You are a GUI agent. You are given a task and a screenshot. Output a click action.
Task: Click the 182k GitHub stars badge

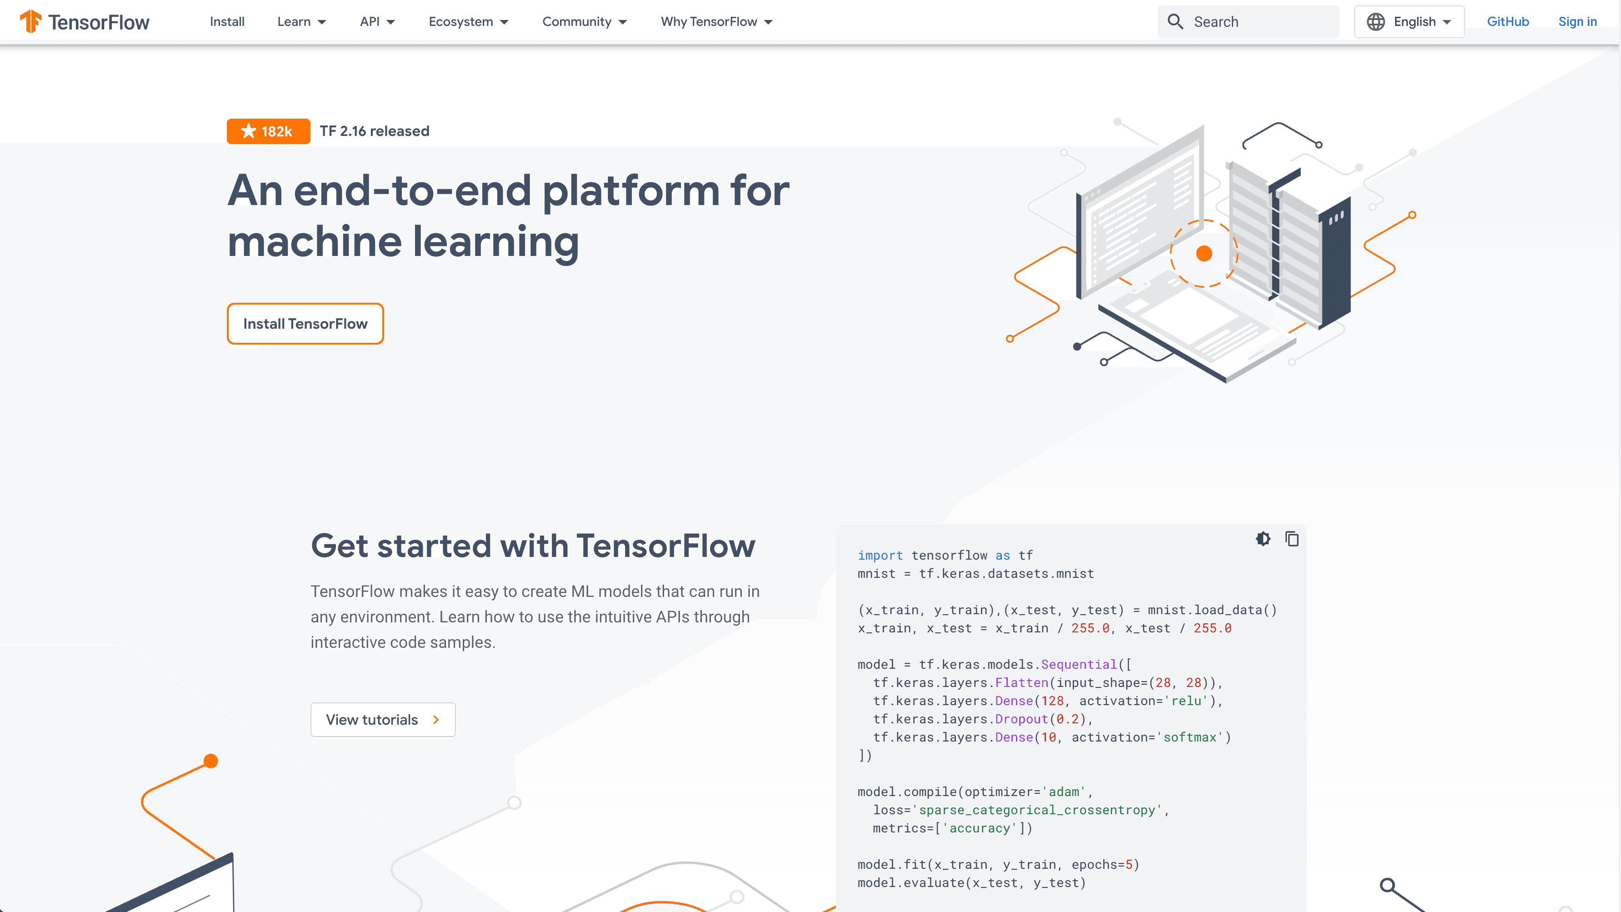pos(268,131)
